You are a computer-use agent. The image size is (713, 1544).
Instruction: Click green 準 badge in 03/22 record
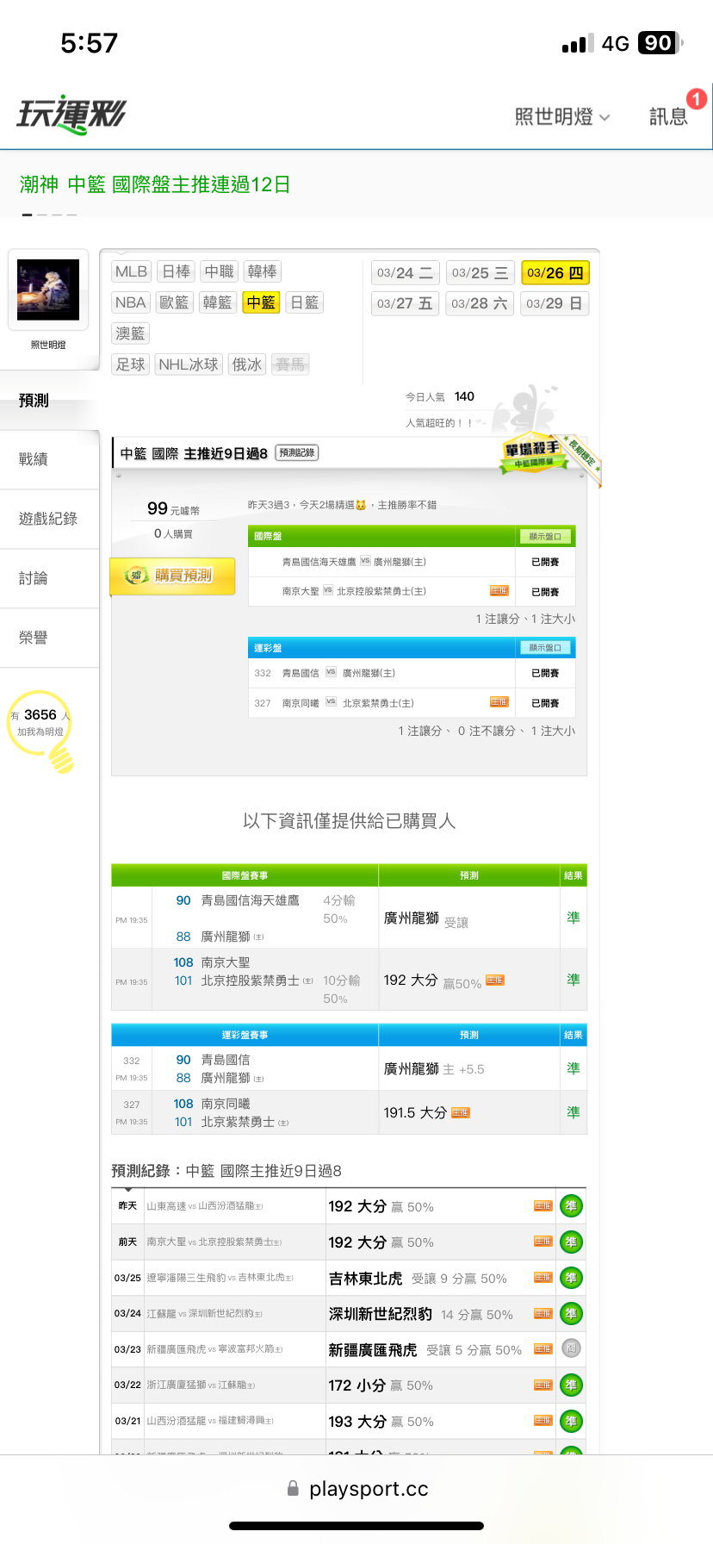click(x=571, y=1385)
